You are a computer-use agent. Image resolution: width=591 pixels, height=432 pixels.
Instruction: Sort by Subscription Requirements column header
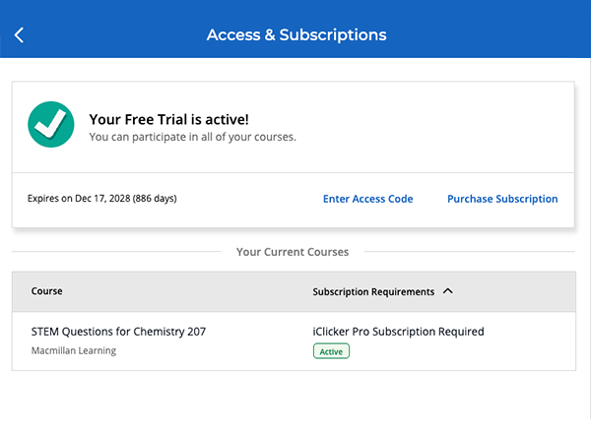373,292
